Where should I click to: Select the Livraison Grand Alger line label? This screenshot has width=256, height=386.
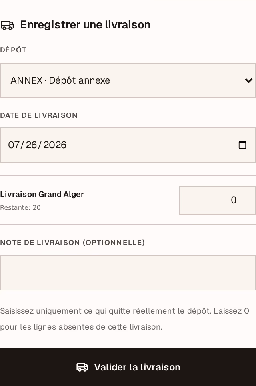pos(42,194)
